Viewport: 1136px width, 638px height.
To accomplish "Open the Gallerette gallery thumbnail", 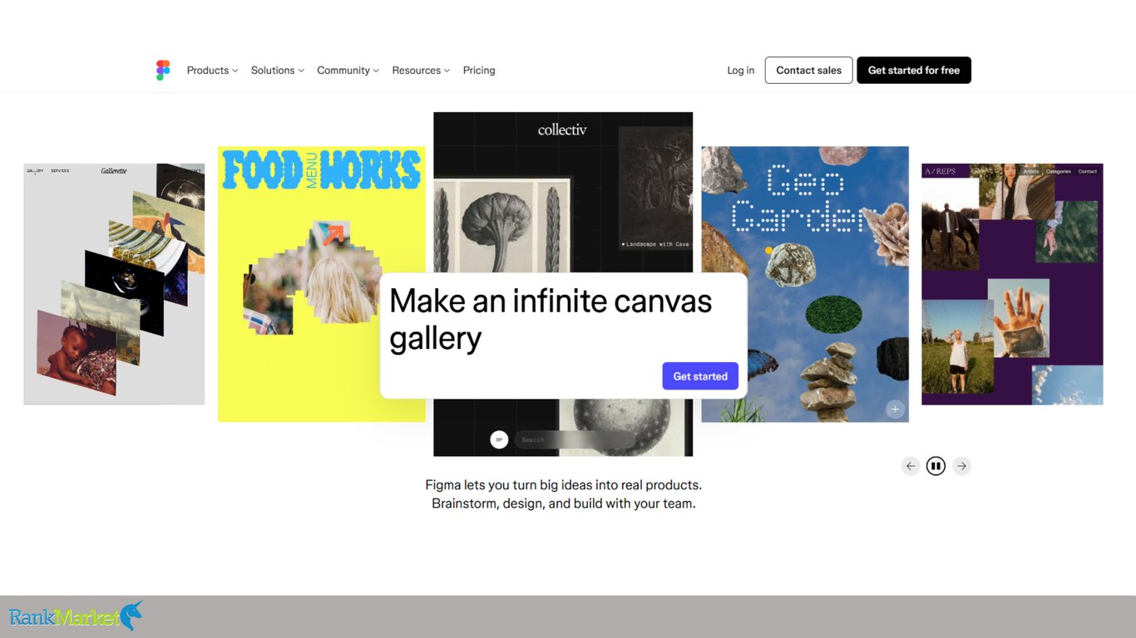I will click(114, 284).
